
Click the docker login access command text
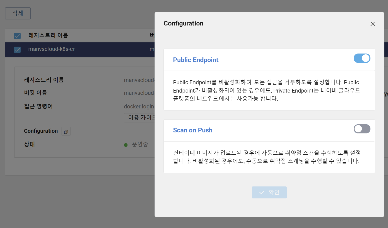coord(139,106)
